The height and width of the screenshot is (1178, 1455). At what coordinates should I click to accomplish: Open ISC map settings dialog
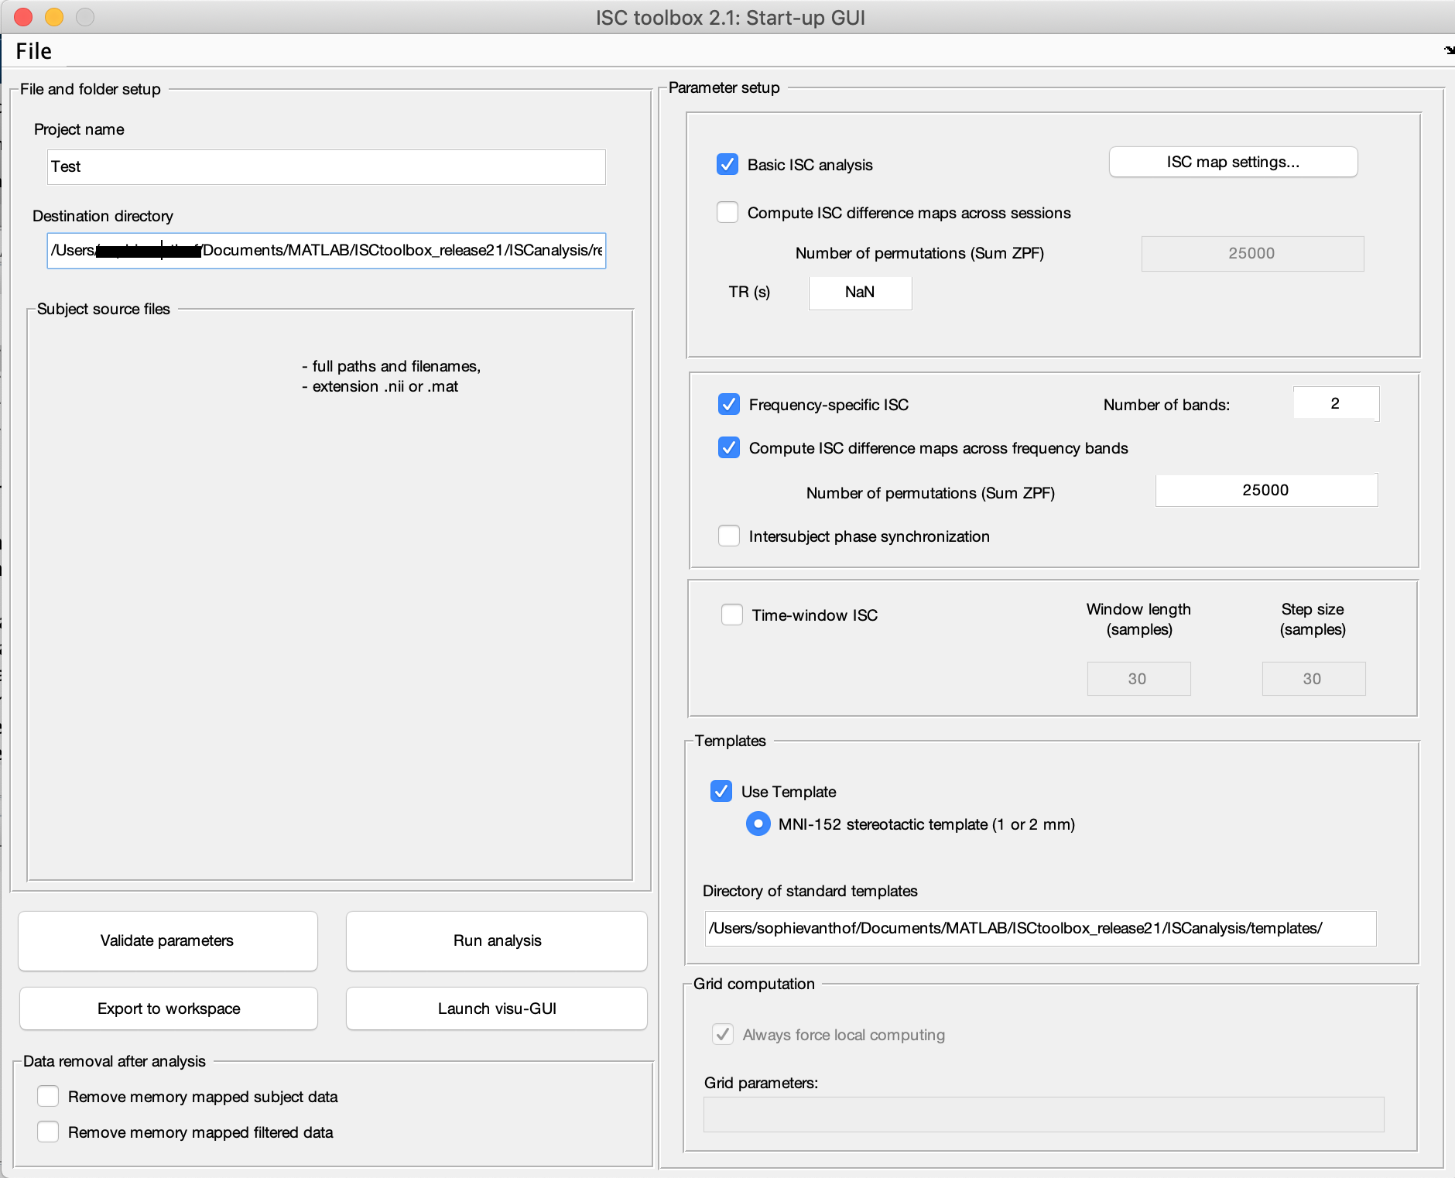[x=1232, y=162]
